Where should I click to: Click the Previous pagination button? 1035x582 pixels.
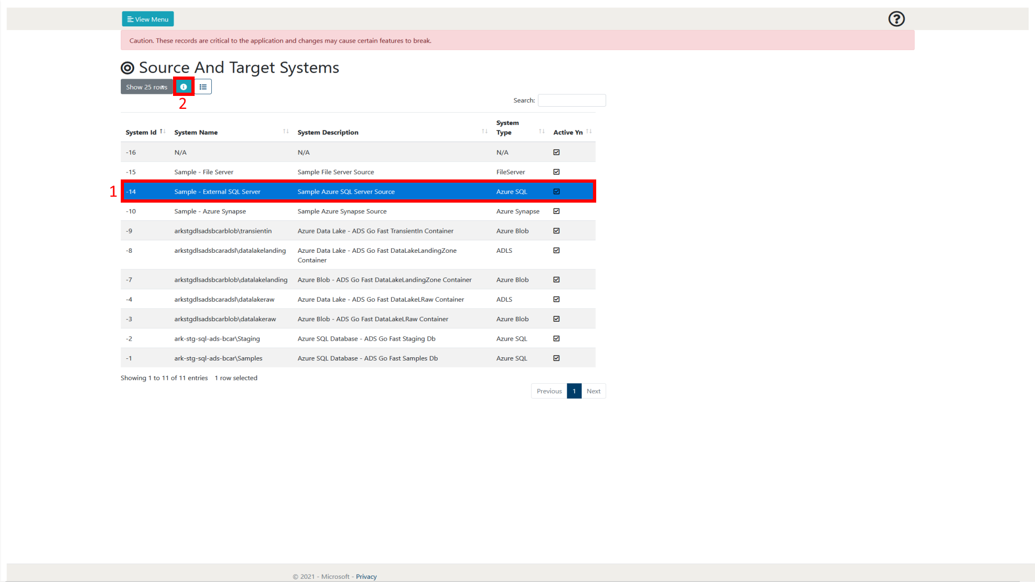point(549,391)
